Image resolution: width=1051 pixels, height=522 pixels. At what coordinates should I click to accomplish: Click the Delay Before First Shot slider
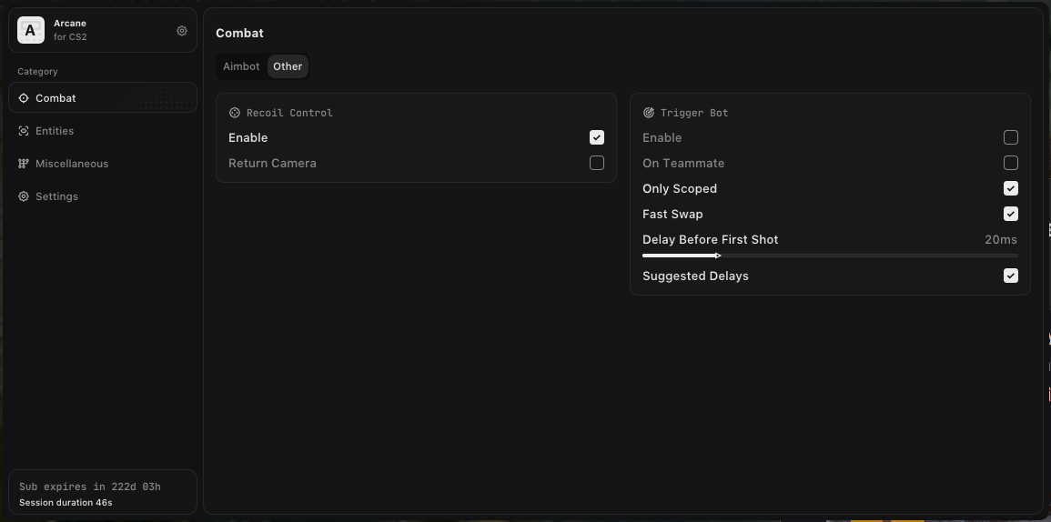click(829, 256)
